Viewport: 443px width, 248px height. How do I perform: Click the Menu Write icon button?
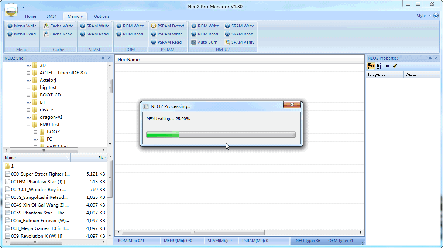[22, 26]
